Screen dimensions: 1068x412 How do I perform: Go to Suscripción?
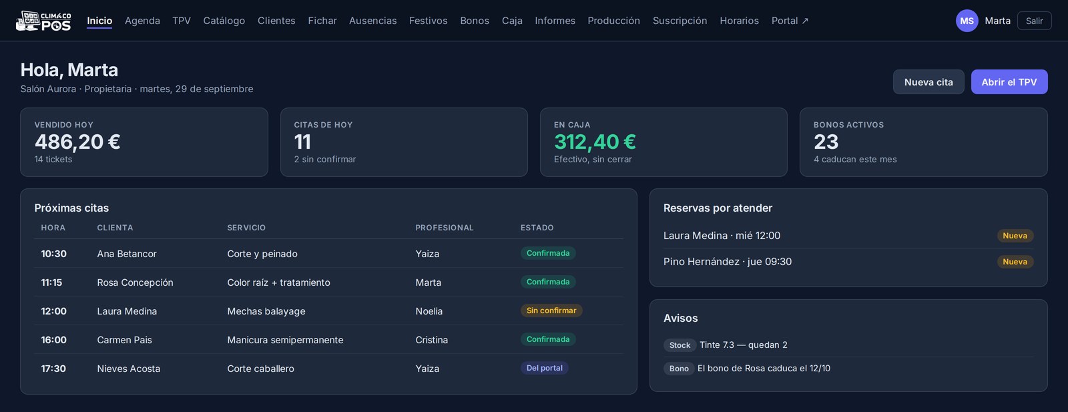680,21
